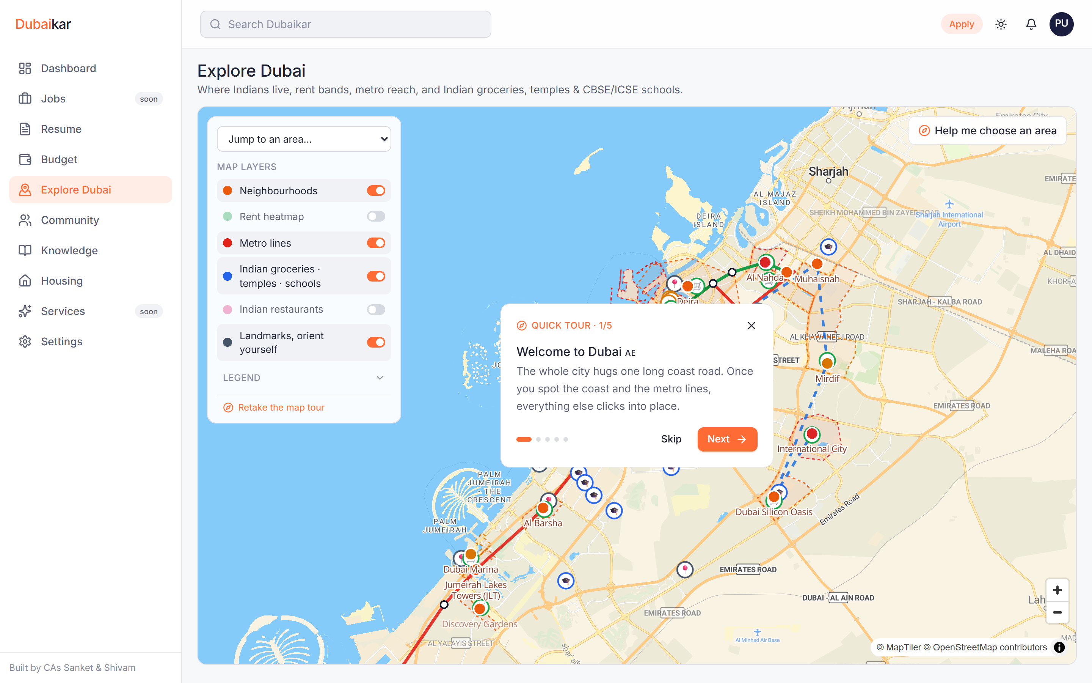
Task: Enable the Indian restaurants toggle
Action: (376, 309)
